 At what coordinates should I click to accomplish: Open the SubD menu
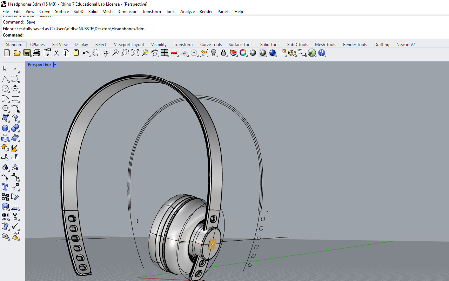pos(79,12)
